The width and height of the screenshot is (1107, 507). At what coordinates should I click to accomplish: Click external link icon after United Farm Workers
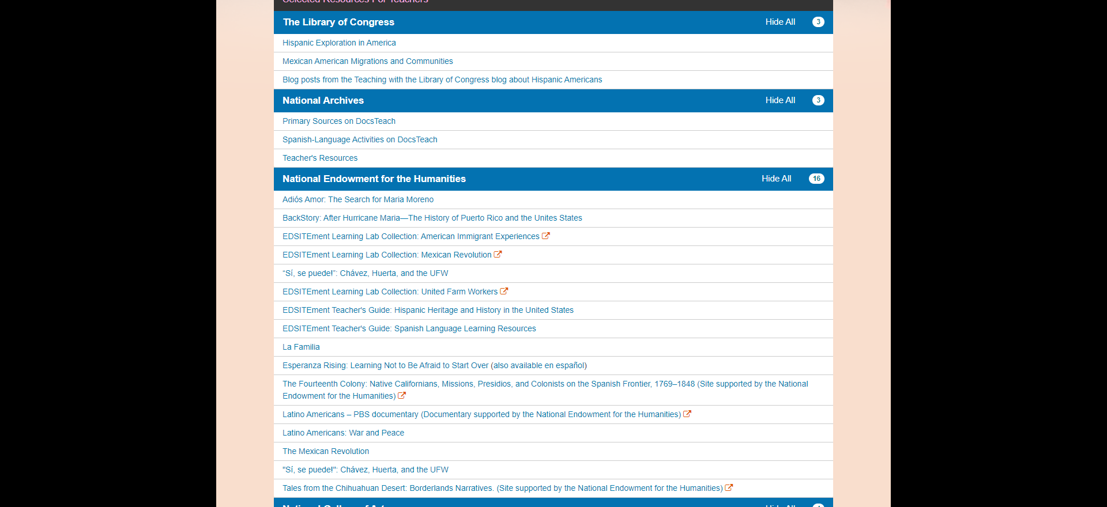click(x=504, y=291)
